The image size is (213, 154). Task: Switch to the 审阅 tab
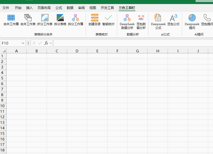(x=81, y=8)
